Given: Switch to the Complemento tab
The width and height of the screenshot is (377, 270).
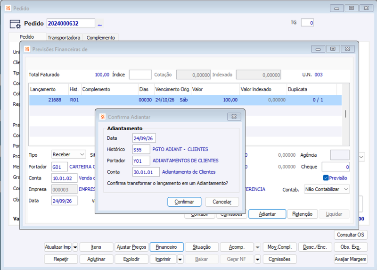Looking at the screenshot, I should 100,38.
